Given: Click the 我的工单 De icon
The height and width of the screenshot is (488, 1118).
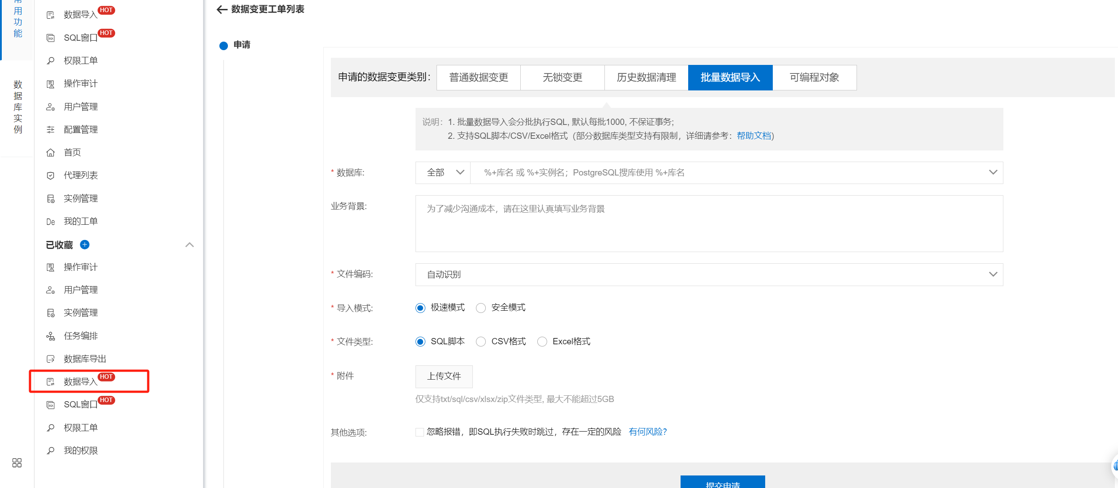Looking at the screenshot, I should pyautogui.click(x=51, y=222).
